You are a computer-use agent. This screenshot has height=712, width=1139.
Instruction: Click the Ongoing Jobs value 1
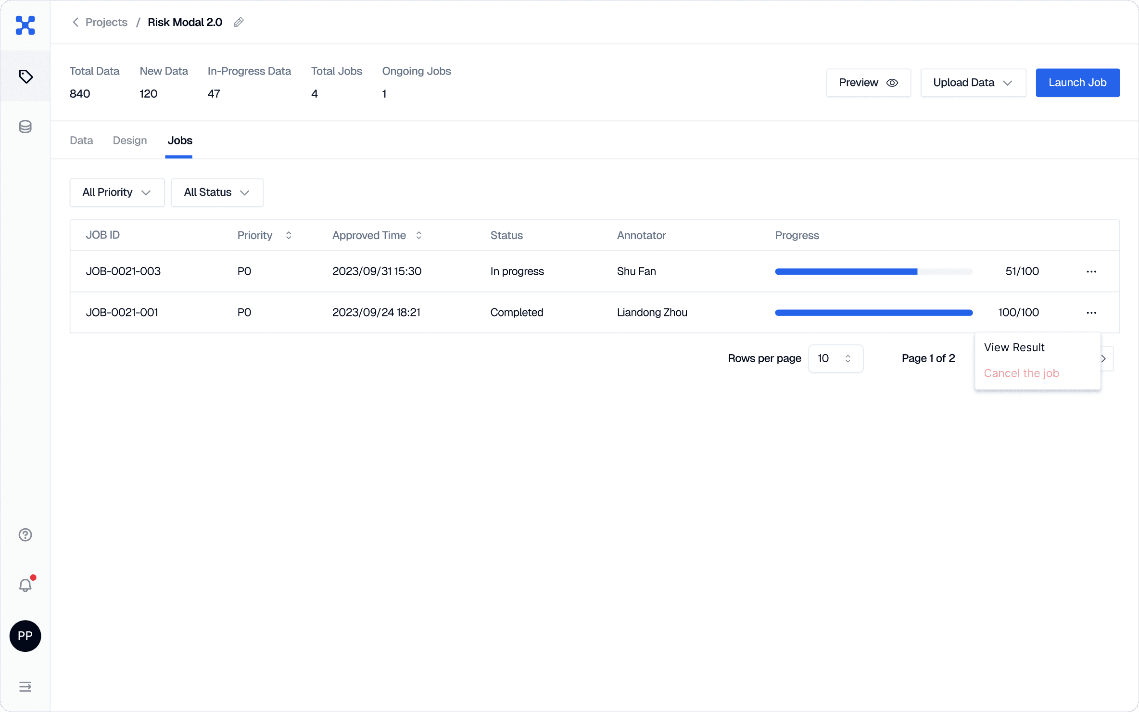pyautogui.click(x=384, y=94)
